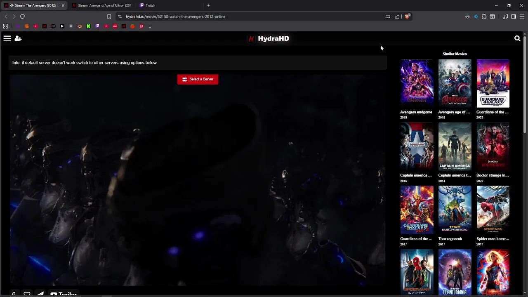
Task: Open the Spider-Man Homecoming poster
Action: click(x=493, y=210)
